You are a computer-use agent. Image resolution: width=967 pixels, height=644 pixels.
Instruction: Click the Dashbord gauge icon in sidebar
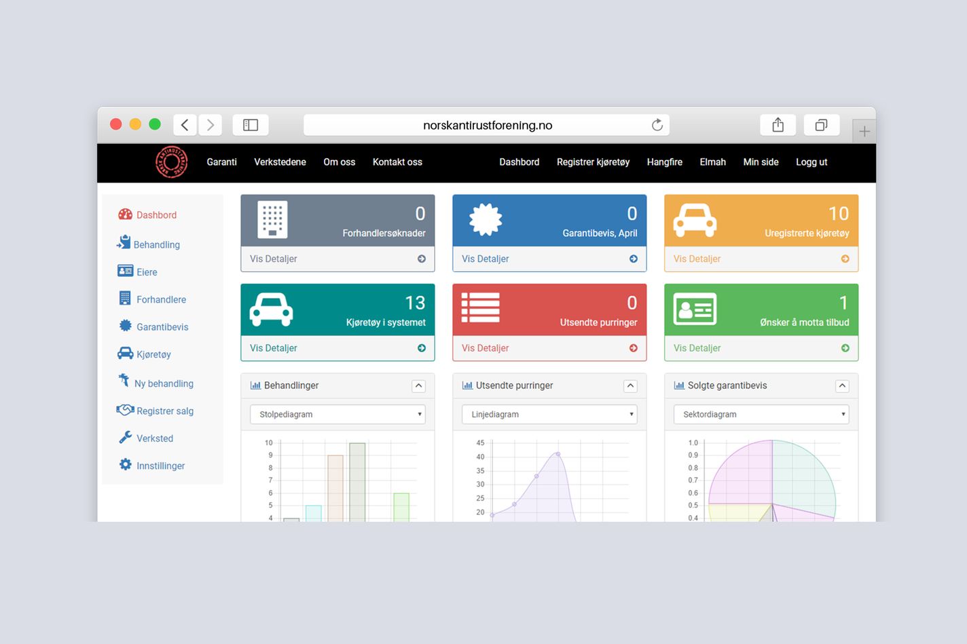tap(125, 214)
